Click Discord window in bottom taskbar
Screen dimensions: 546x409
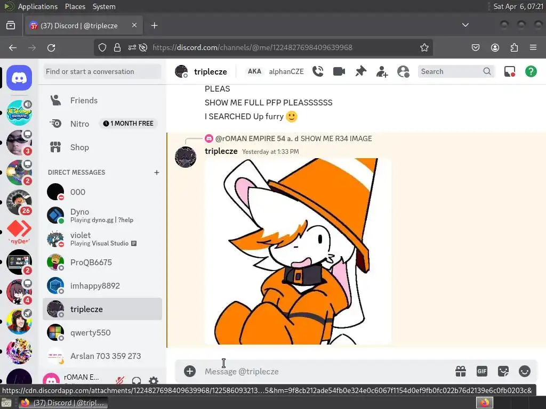(x=63, y=403)
